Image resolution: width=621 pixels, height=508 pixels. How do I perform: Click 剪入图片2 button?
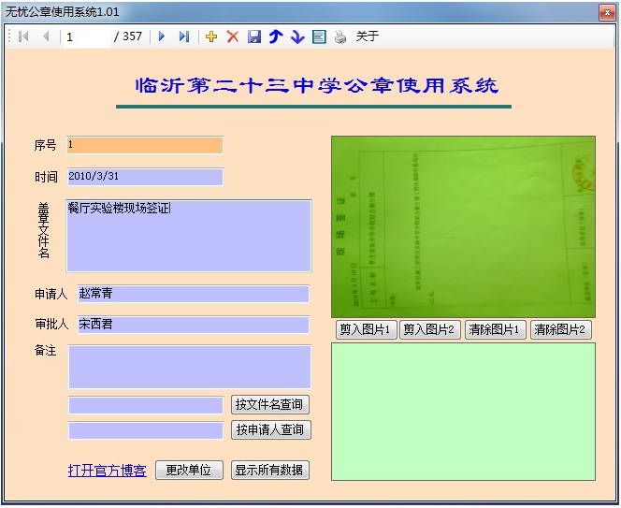pos(429,329)
